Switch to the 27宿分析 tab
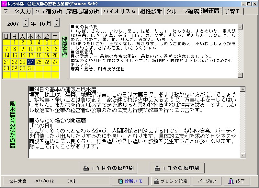The height and width of the screenshot is (188, 259). click(49, 11)
